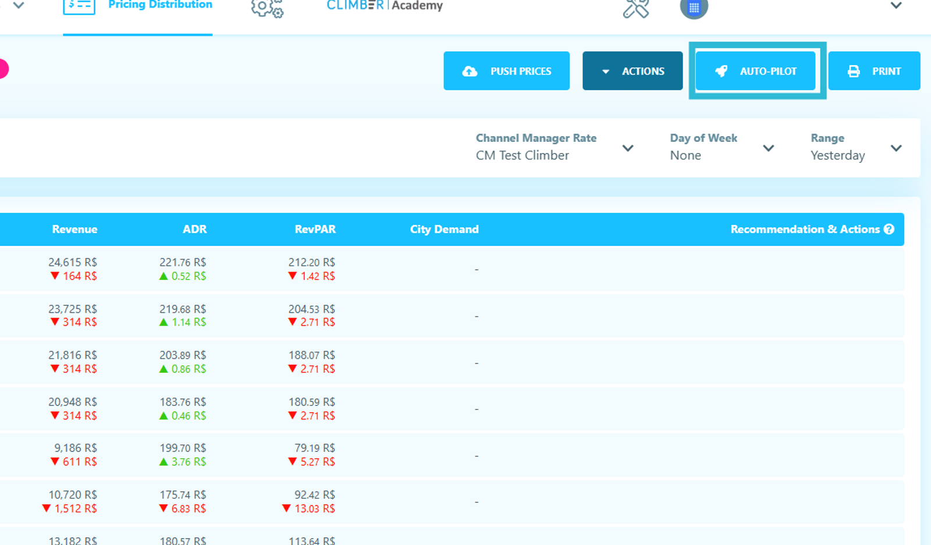Image resolution: width=931 pixels, height=545 pixels.
Task: Click the ADR column header
Action: (194, 229)
